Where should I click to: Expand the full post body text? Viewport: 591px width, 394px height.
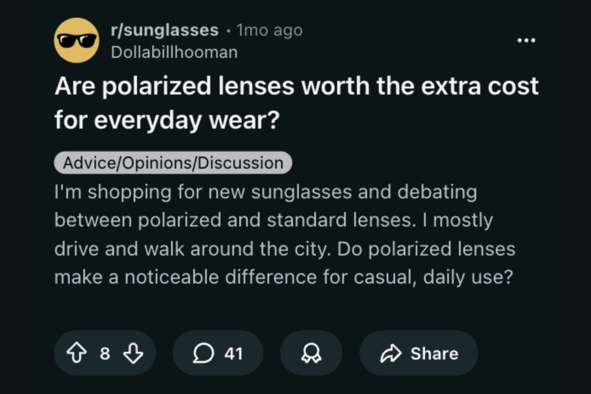(285, 234)
